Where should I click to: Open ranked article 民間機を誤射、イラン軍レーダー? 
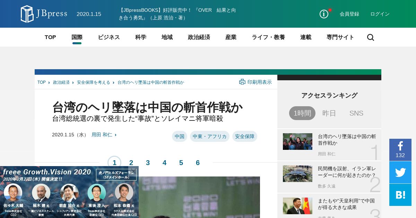coord(347,172)
